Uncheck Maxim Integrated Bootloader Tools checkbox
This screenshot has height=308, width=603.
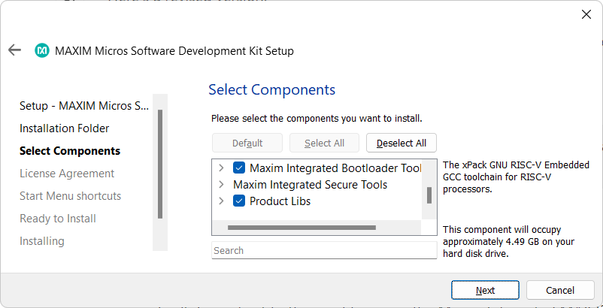click(239, 168)
